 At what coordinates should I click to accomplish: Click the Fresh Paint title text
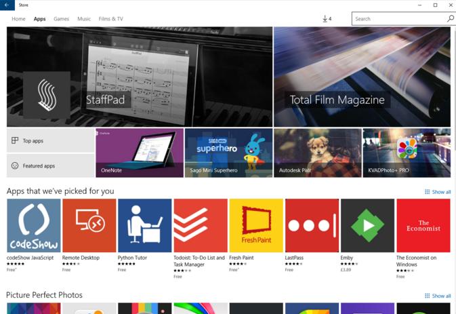pyautogui.click(x=241, y=258)
